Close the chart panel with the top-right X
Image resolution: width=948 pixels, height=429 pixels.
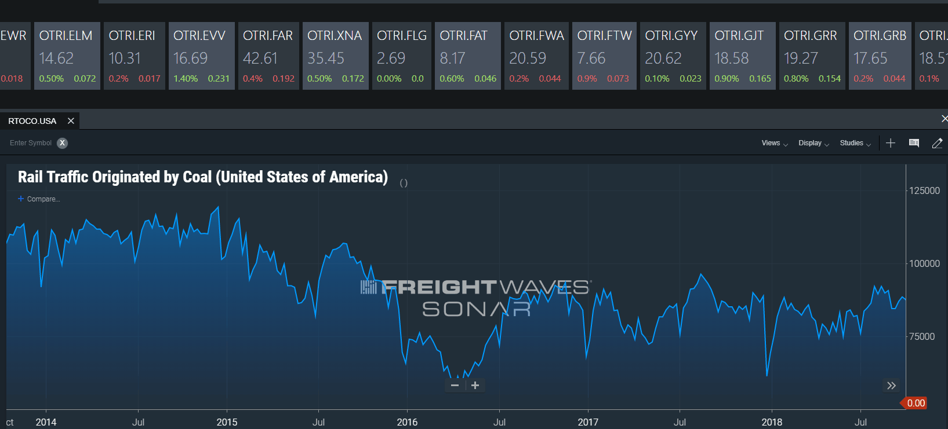[x=944, y=119]
